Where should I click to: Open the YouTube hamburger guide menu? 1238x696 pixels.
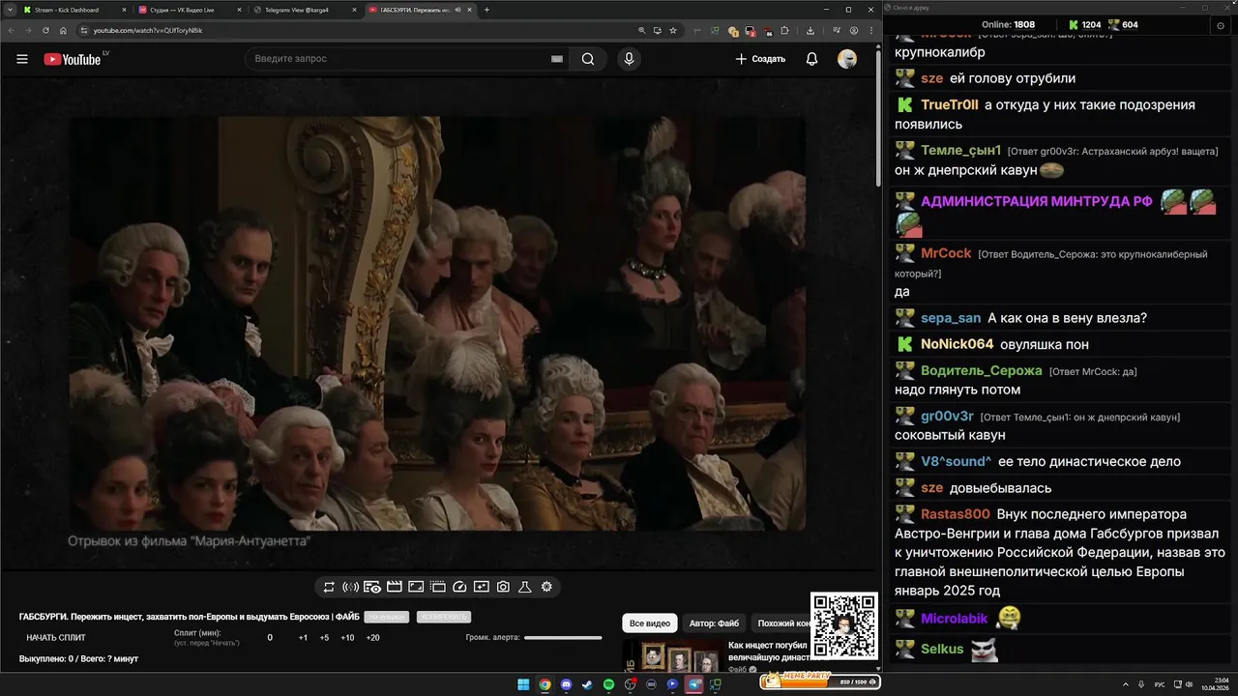[x=22, y=59]
